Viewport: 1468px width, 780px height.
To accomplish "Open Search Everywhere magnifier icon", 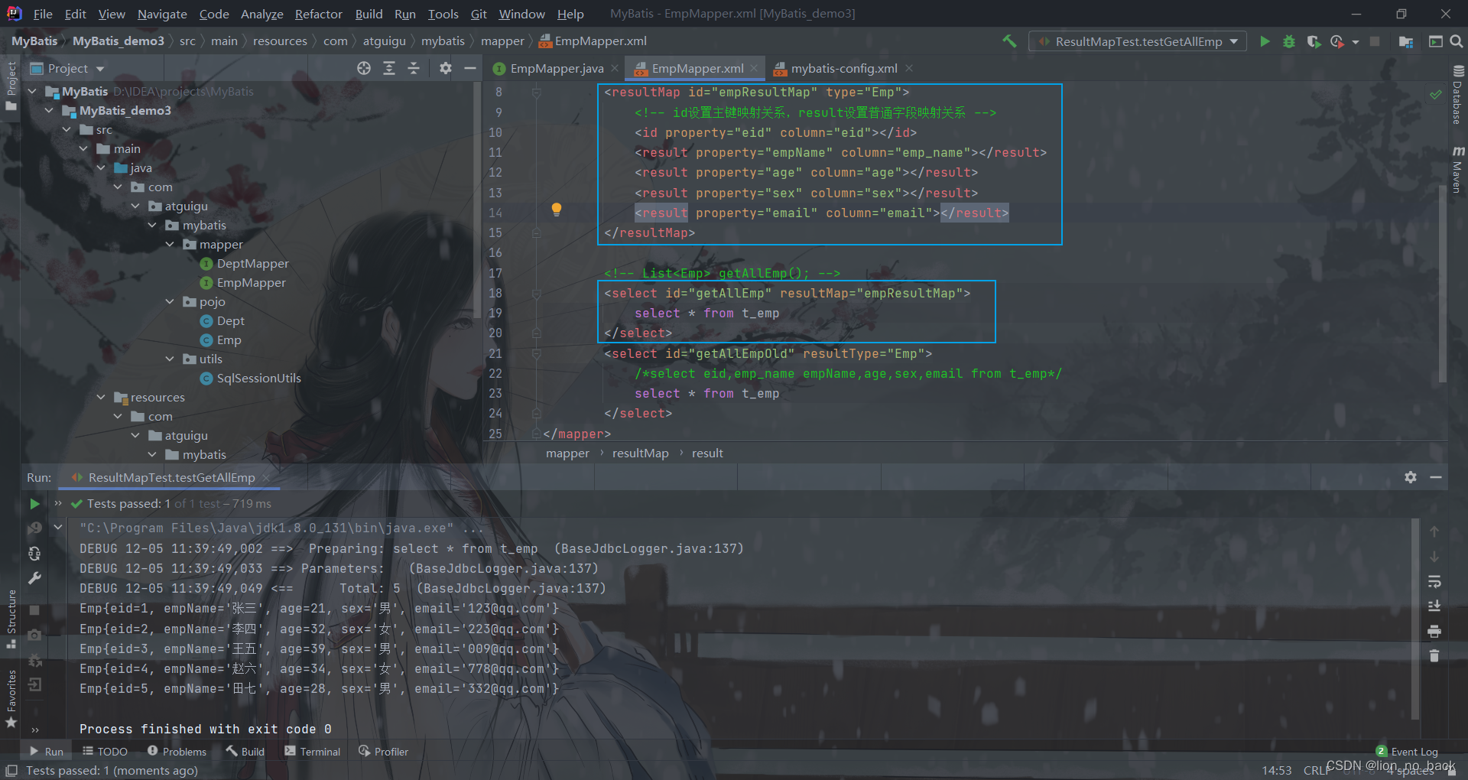I will (x=1457, y=41).
